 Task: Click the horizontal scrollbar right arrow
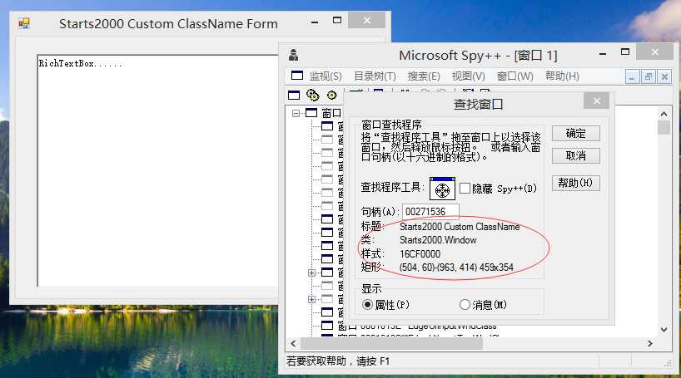(649, 344)
